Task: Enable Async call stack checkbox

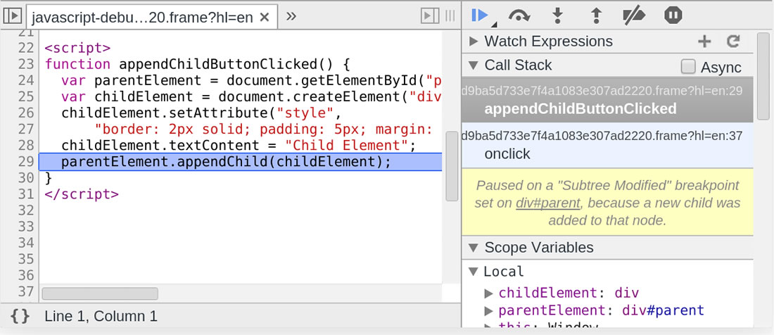Action: pyautogui.click(x=689, y=67)
